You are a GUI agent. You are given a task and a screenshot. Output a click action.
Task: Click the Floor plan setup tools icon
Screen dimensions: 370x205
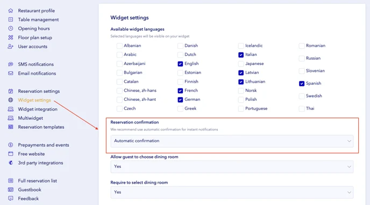(x=11, y=38)
